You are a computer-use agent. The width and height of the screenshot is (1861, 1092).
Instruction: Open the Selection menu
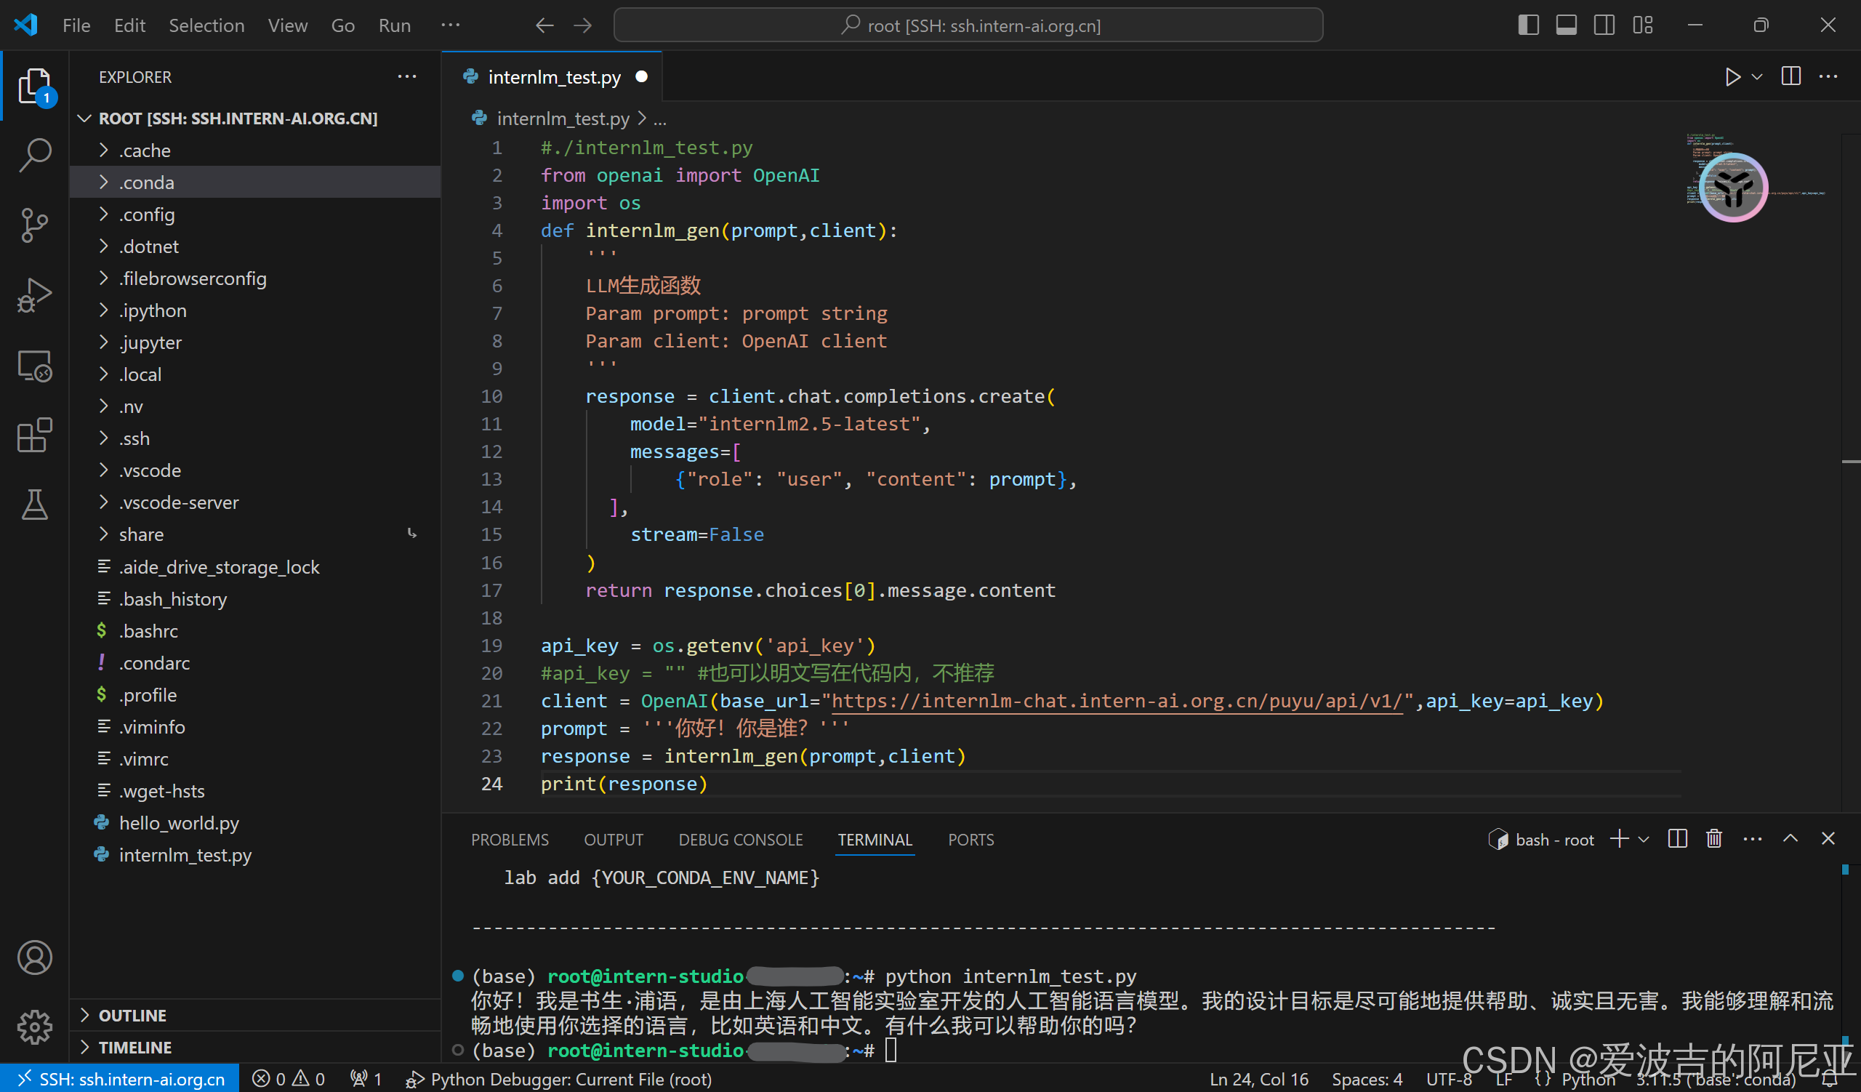coord(206,25)
